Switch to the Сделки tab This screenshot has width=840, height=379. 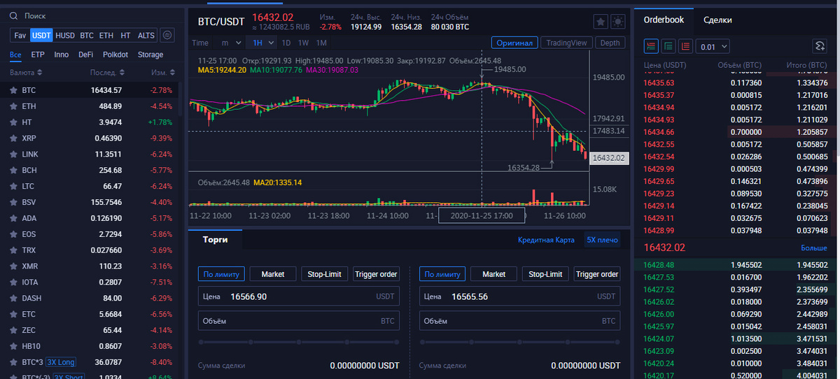tap(718, 20)
